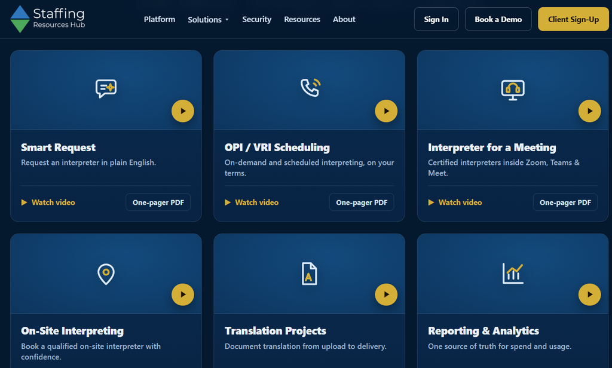Click the On-Site Interpreting title

72,331
